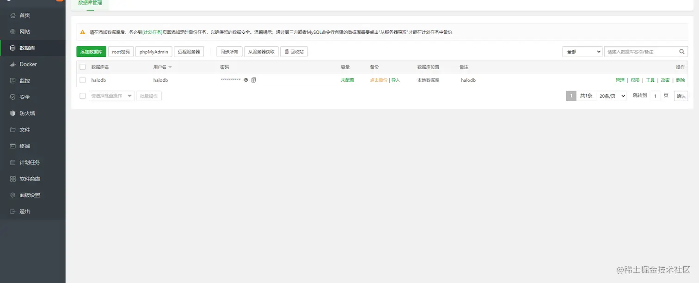Screen dimensions: 699x283
Task: Tick the checkbox beside batch operation dropdown
Action: coord(83,96)
